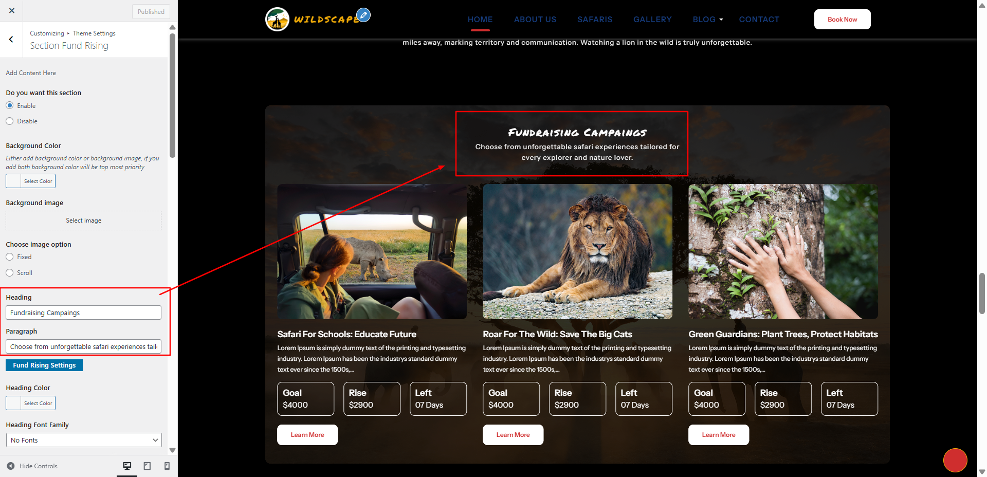Select the Scroll image option
Screen dimensions: 987x477
tap(10, 273)
